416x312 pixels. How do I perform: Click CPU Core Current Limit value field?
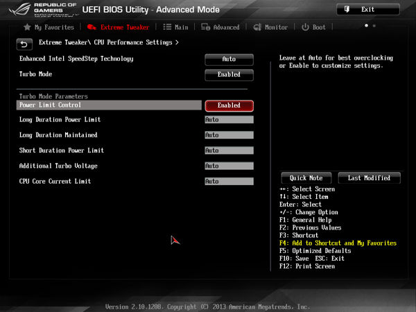point(229,181)
